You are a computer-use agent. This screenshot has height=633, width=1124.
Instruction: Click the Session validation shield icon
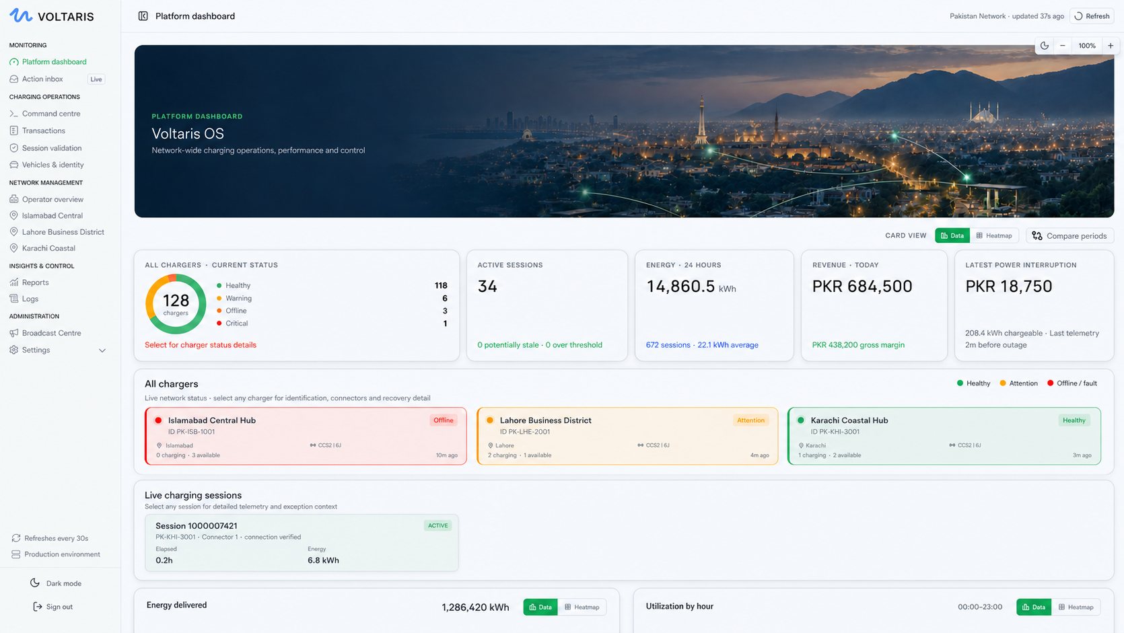tap(14, 148)
